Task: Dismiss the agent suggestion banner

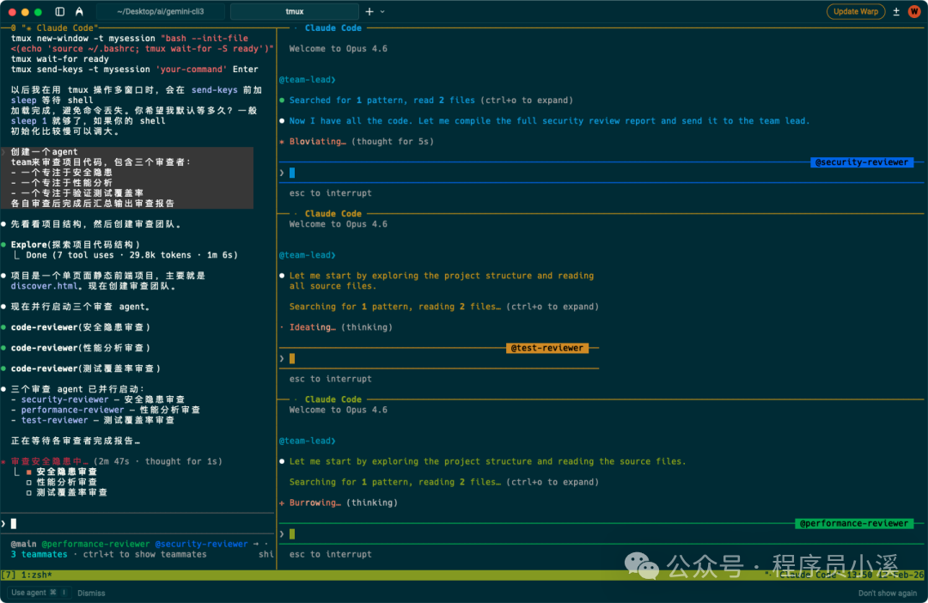Action: (91, 593)
